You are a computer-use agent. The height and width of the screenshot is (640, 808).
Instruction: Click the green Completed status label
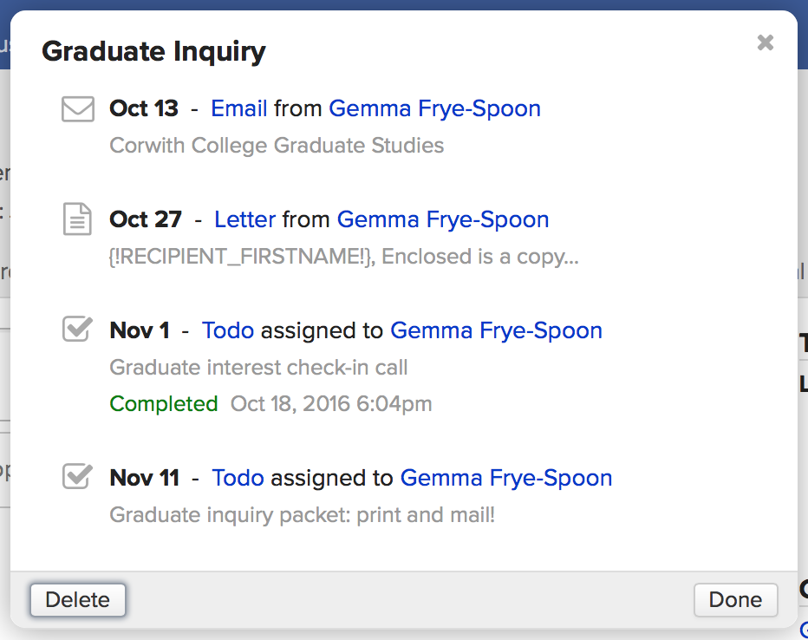(x=164, y=404)
